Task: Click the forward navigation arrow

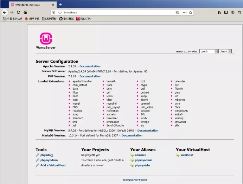Action: (12, 12)
